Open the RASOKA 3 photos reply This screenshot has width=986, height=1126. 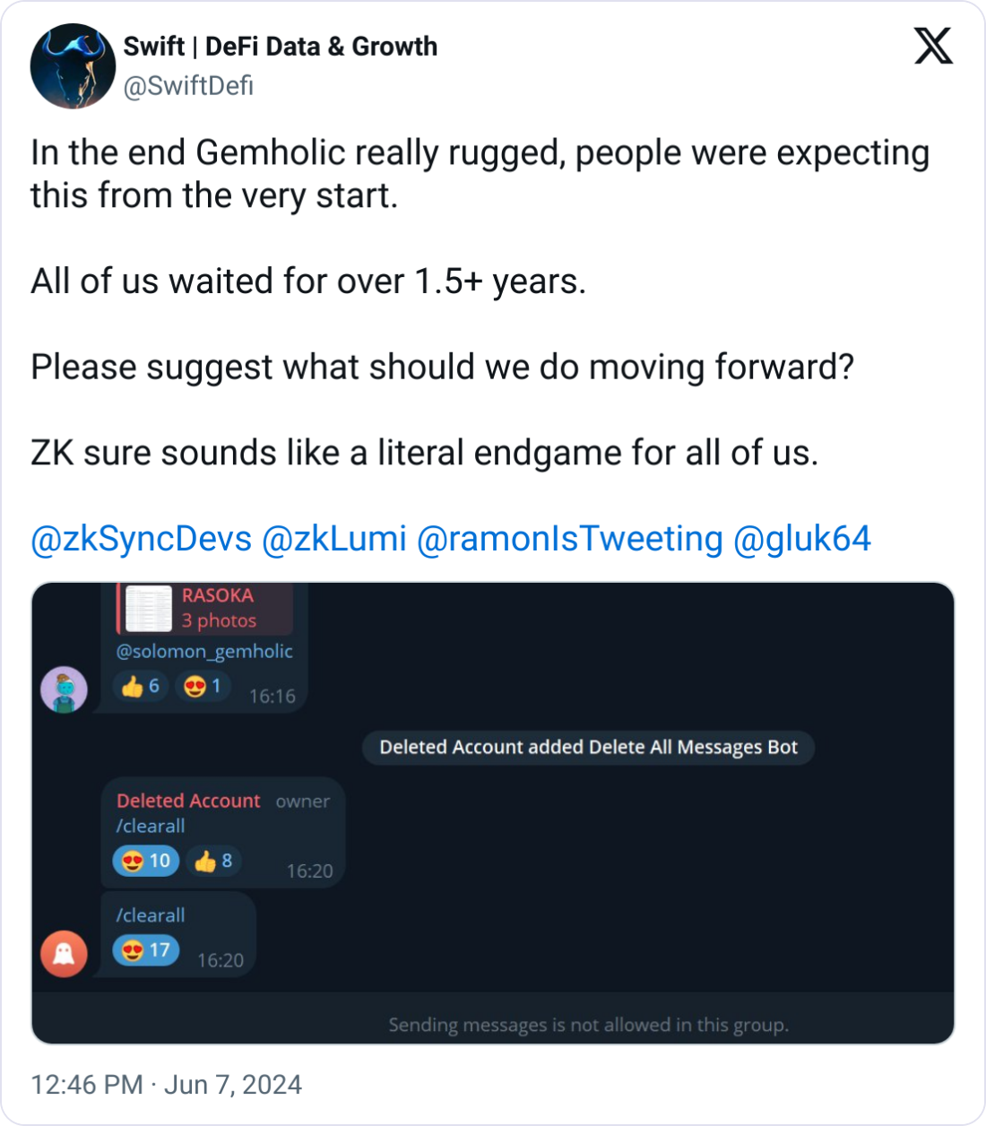pos(204,608)
